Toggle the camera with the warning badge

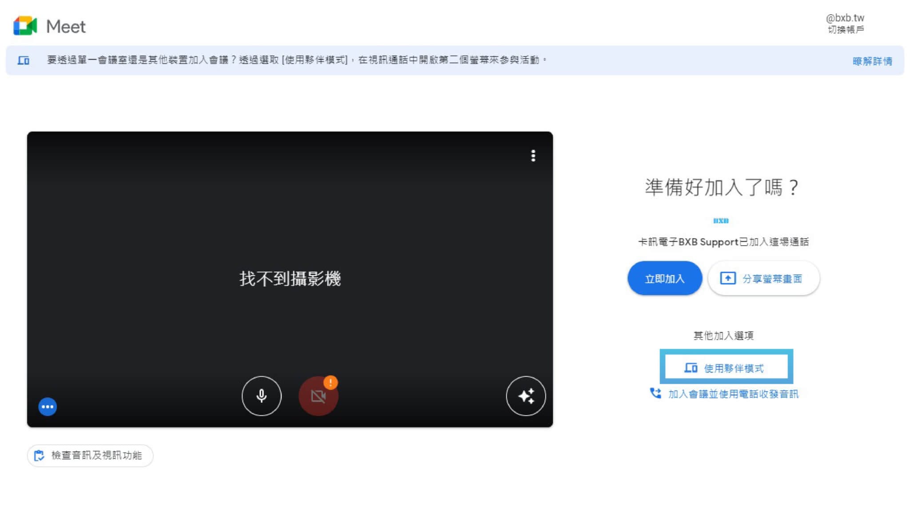pos(318,396)
